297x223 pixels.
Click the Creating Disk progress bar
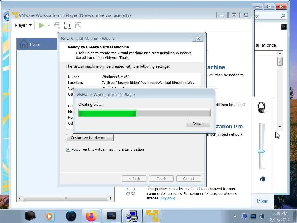[x=144, y=113]
